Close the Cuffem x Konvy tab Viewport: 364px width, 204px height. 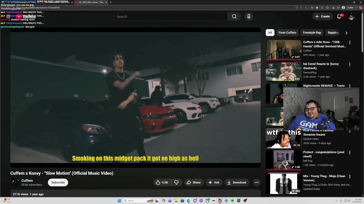tap(106, 2)
